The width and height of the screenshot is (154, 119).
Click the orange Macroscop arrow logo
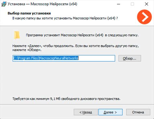(144, 17)
